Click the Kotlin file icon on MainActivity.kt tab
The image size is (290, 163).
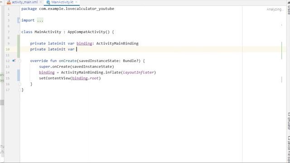click(48, 2)
